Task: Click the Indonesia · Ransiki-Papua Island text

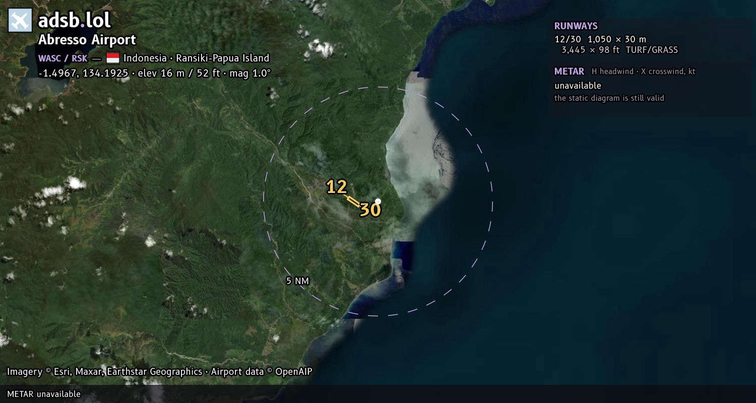Action: (197, 58)
